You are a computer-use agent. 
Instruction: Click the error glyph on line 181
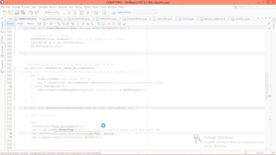pyautogui.click(x=11, y=137)
